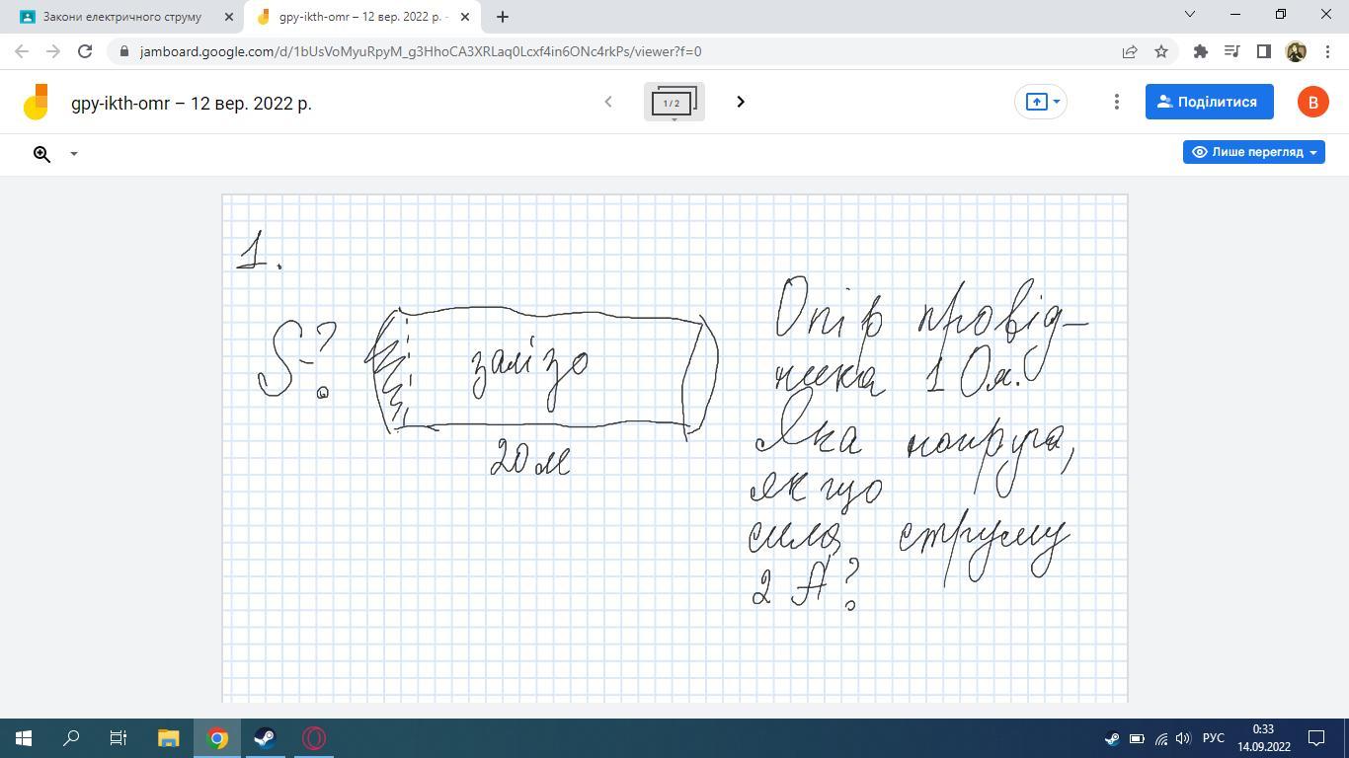Open the Jamboard home logo
The width and height of the screenshot is (1349, 758).
click(x=36, y=102)
